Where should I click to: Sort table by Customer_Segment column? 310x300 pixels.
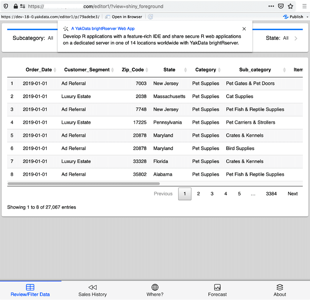click(87, 70)
